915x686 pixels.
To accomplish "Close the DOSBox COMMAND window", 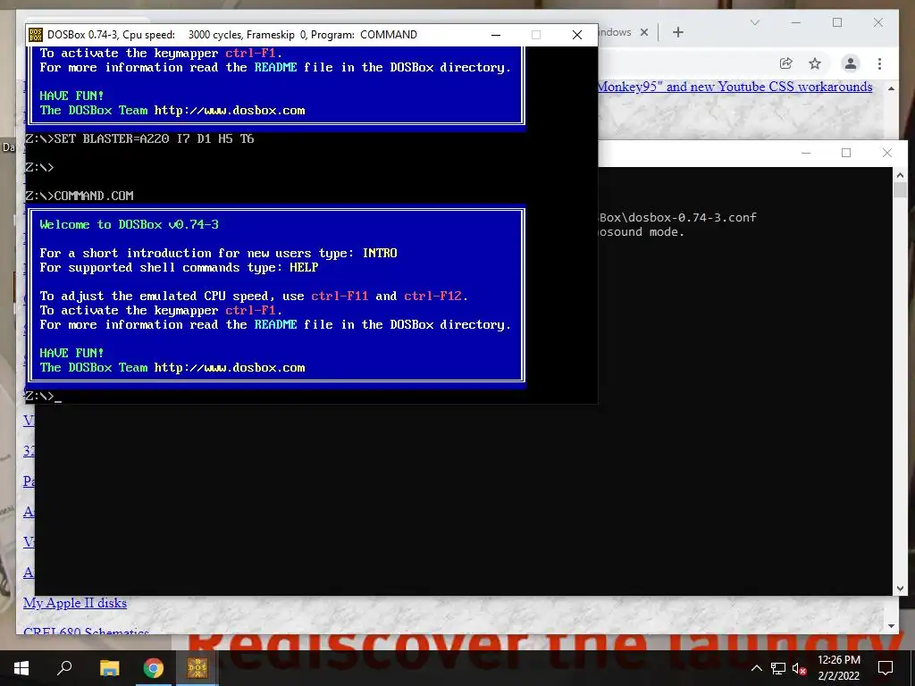I will point(576,35).
